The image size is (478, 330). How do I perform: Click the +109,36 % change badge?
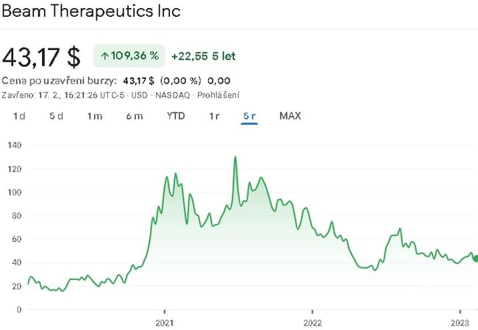click(129, 56)
